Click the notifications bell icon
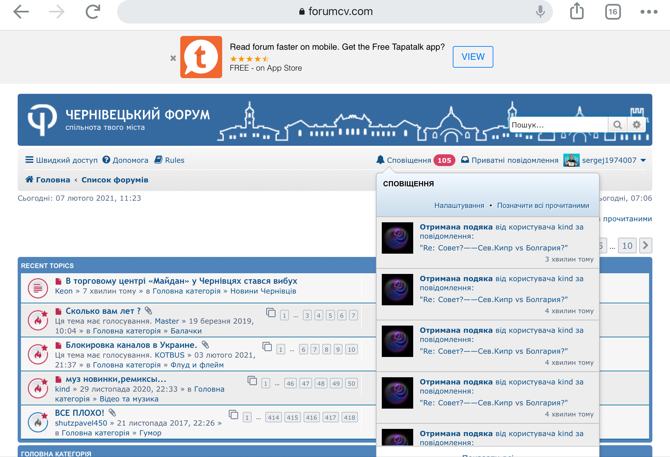This screenshot has height=457, width=670. click(x=380, y=160)
